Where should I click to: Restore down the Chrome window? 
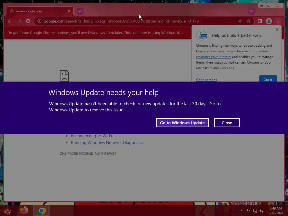click(268, 6)
